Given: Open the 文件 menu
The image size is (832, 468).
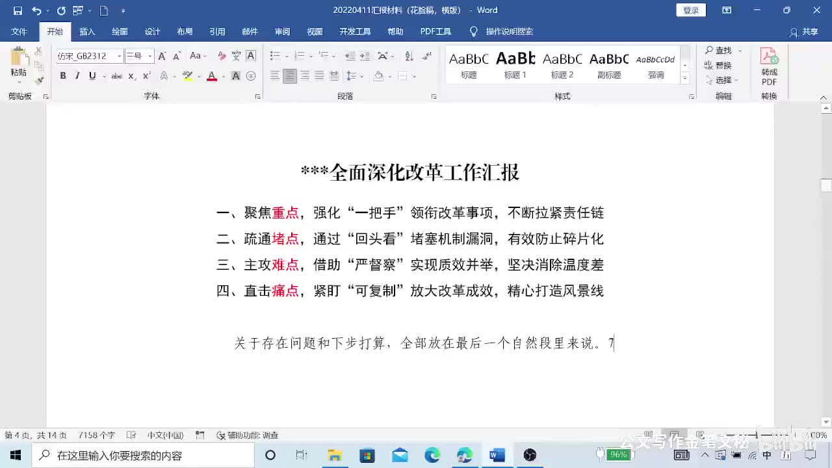Looking at the screenshot, I should click(x=19, y=31).
